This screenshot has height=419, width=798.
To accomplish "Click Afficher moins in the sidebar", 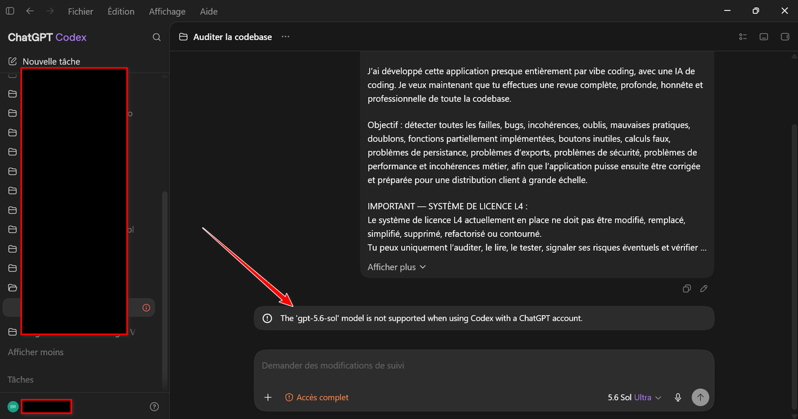I will (36, 352).
